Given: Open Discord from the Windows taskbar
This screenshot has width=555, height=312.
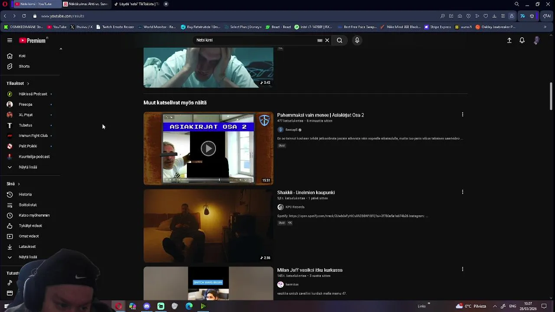Looking at the screenshot, I should point(147,306).
